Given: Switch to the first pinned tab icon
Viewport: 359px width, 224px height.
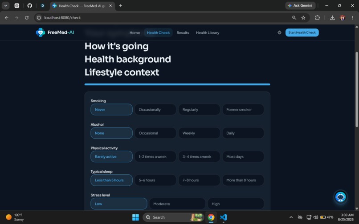Looking at the screenshot, I should click(x=17, y=6).
